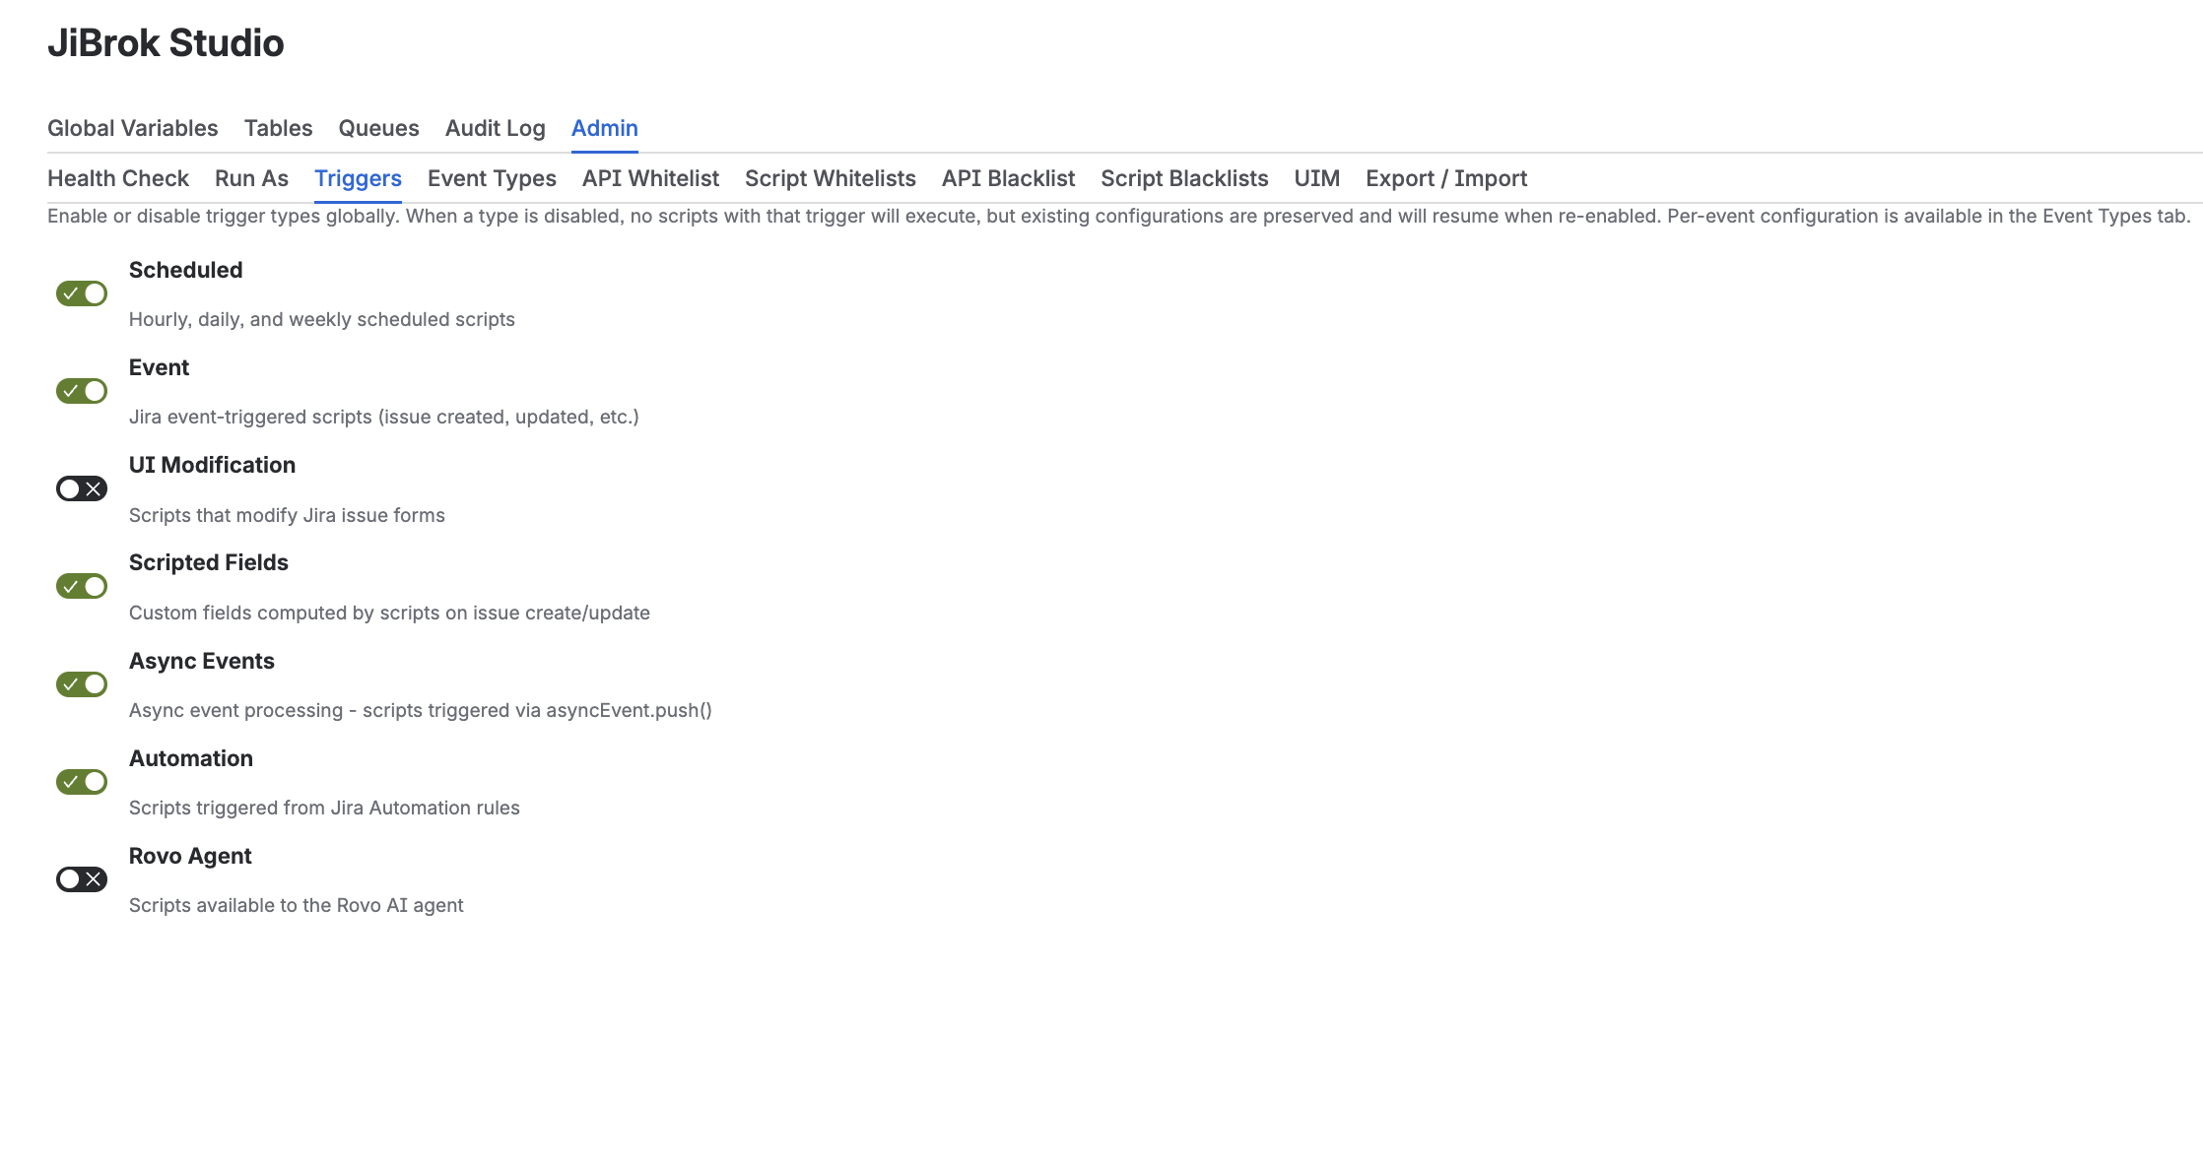This screenshot has width=2203, height=1166.
Task: Enable the Rovo Agent toggle
Action: (82, 878)
